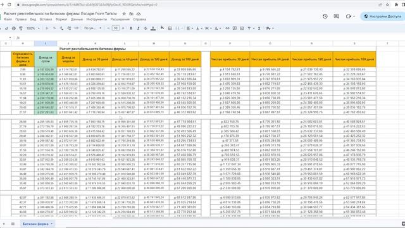Screen dimensions: 405x228
Task: Open horizontal align options
Action: click(190, 28)
